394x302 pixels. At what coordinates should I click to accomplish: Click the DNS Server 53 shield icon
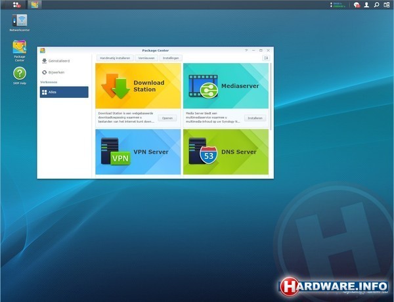[209, 156]
